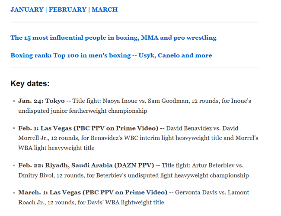Viewport: 281px width, 216px height.
Task: Click the Jan. 24 Tokyo bold text
Action: (42, 101)
